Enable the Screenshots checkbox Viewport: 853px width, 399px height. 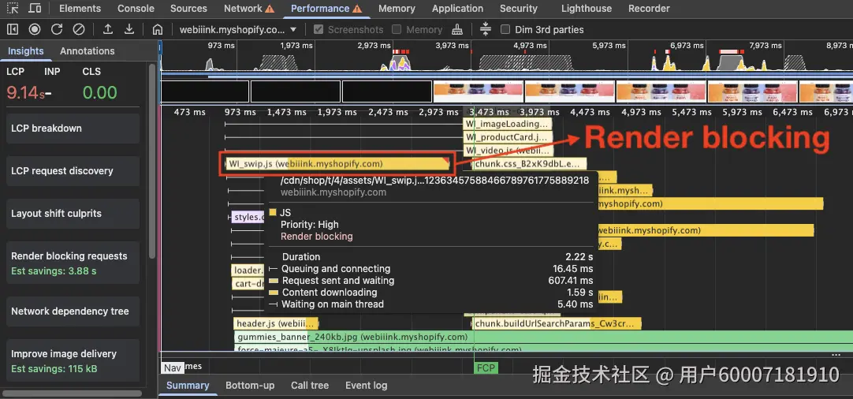point(318,29)
